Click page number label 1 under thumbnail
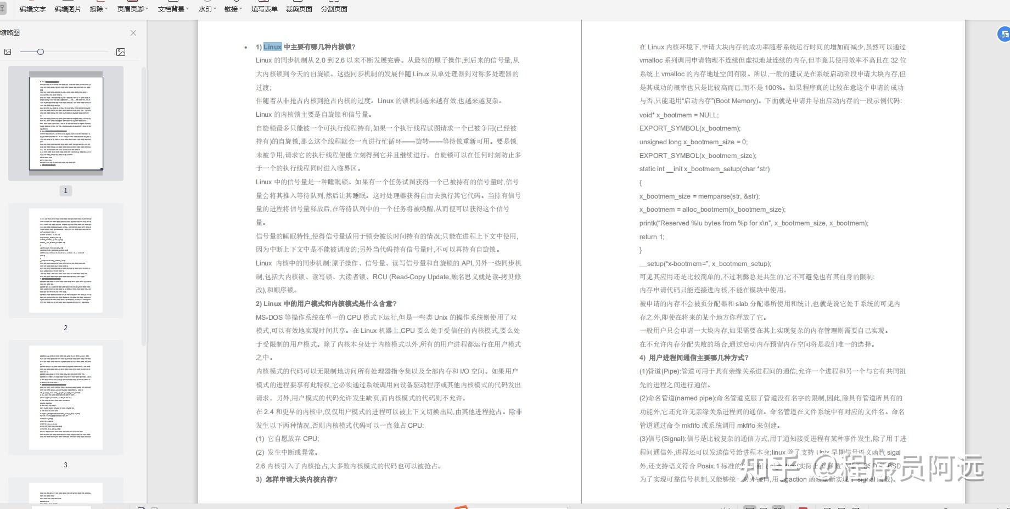1010x509 pixels. tap(65, 191)
